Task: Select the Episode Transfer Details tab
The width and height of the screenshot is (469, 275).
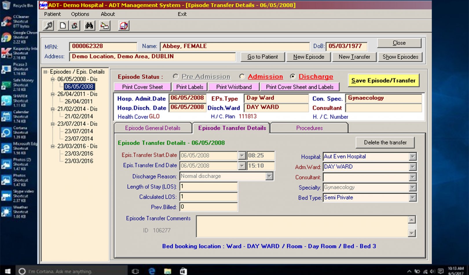Action: click(x=232, y=128)
